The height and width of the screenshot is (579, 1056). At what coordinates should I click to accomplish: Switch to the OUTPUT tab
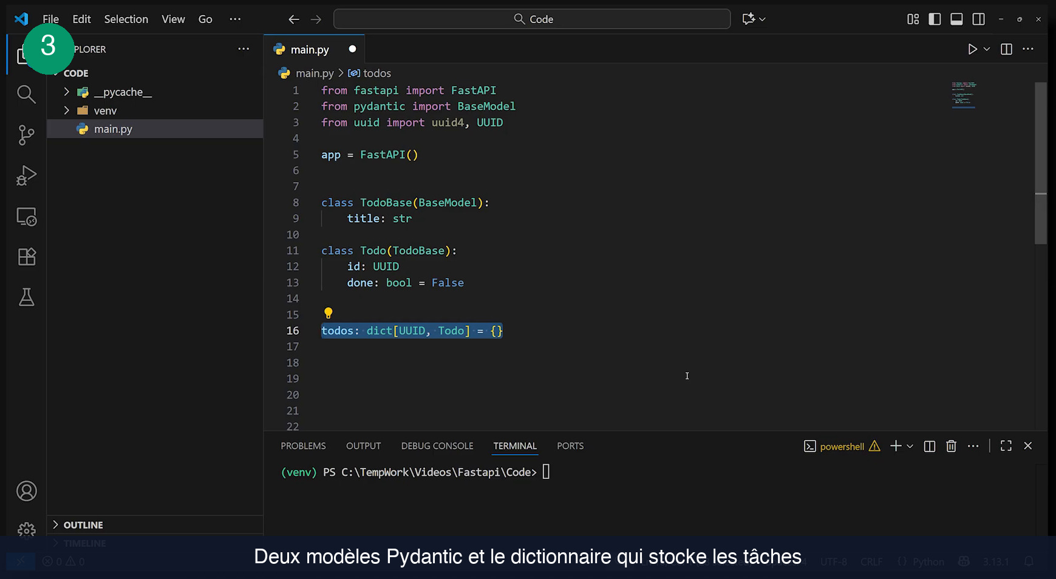(363, 446)
